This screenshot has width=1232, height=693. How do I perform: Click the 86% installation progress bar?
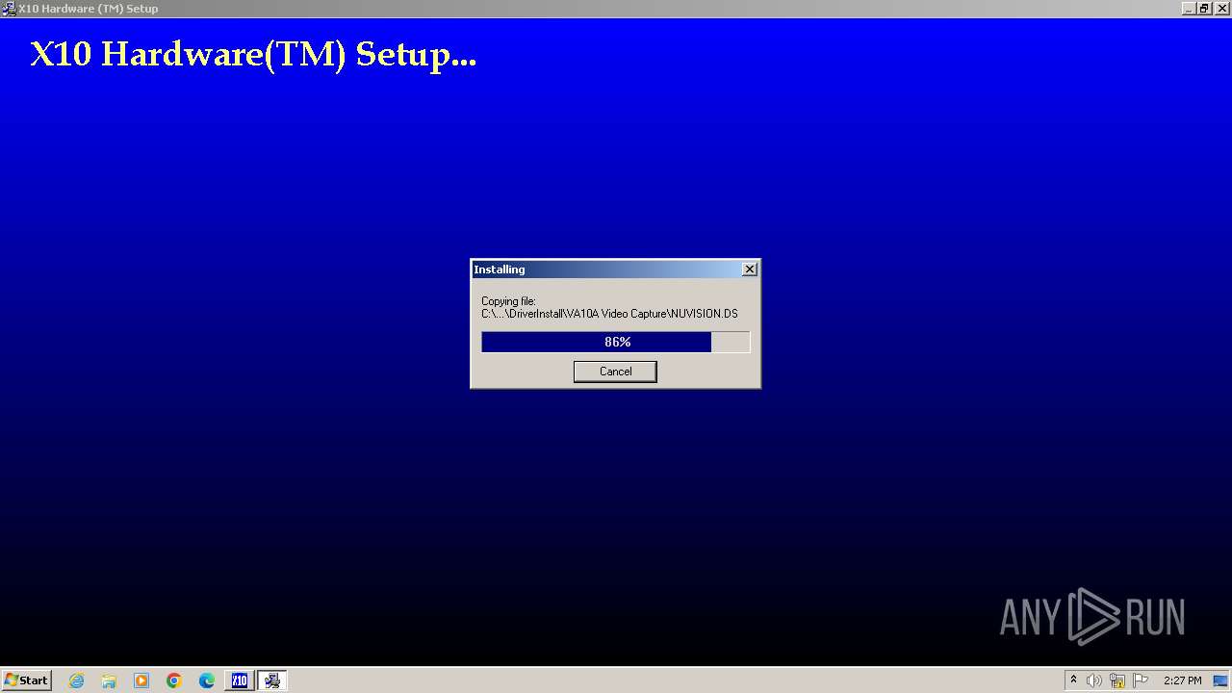tap(615, 342)
